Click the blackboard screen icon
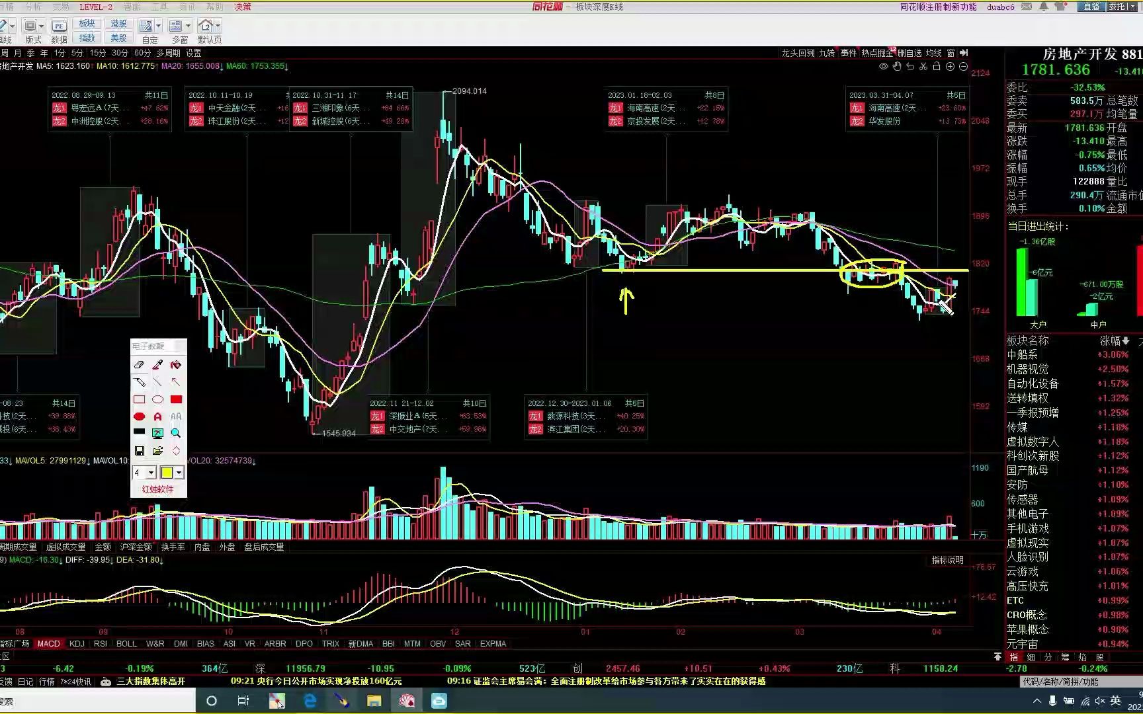 [x=139, y=432]
